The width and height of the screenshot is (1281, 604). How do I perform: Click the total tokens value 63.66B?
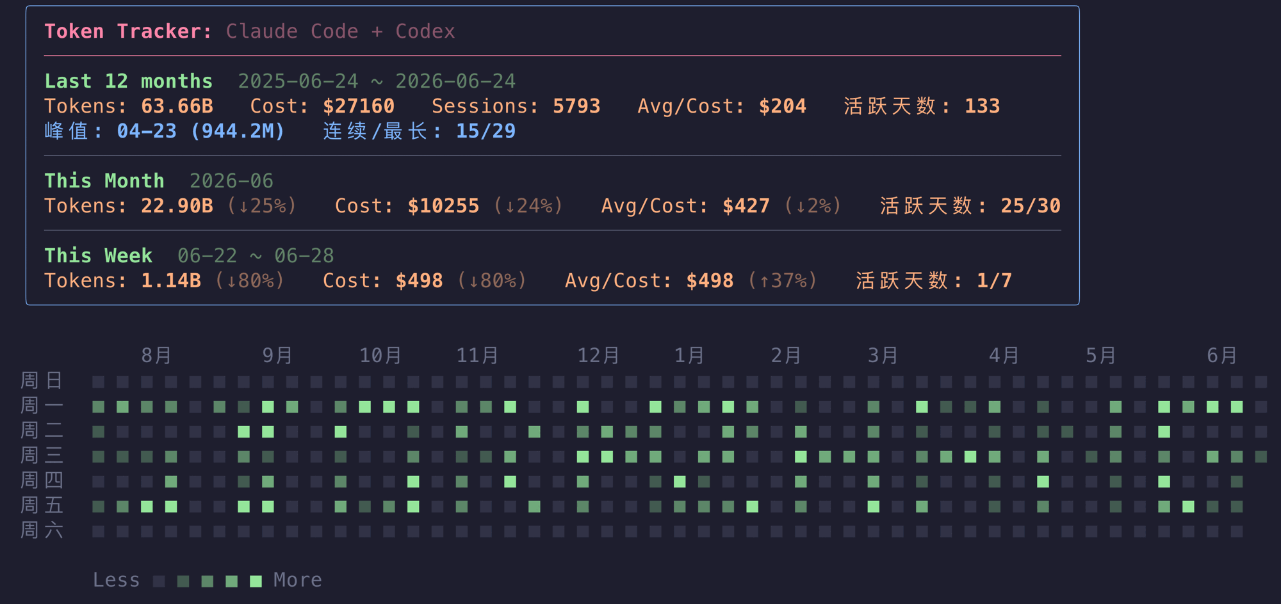click(177, 106)
